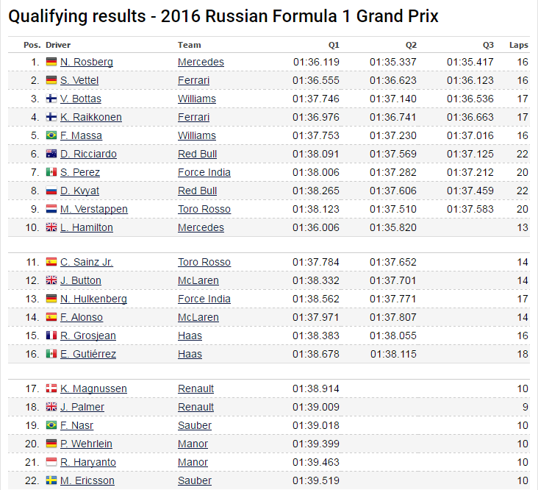Click the German flag beside N. Rosberg
The height and width of the screenshot is (490, 538).
(x=51, y=62)
